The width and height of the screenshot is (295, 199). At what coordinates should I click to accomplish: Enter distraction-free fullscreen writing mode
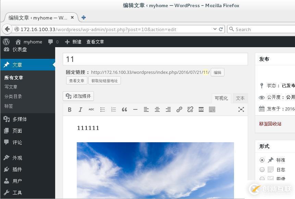click(x=241, y=109)
